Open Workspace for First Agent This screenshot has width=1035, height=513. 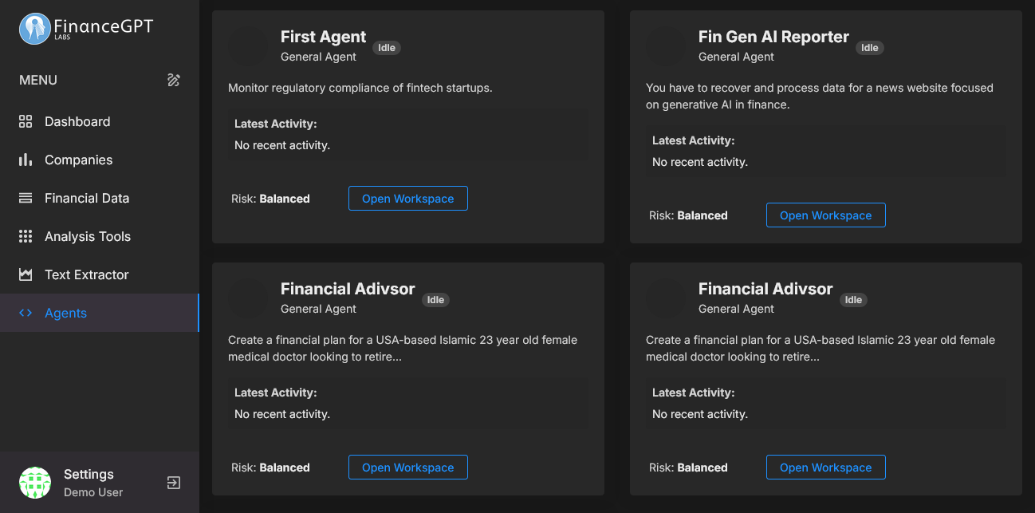pyautogui.click(x=407, y=198)
